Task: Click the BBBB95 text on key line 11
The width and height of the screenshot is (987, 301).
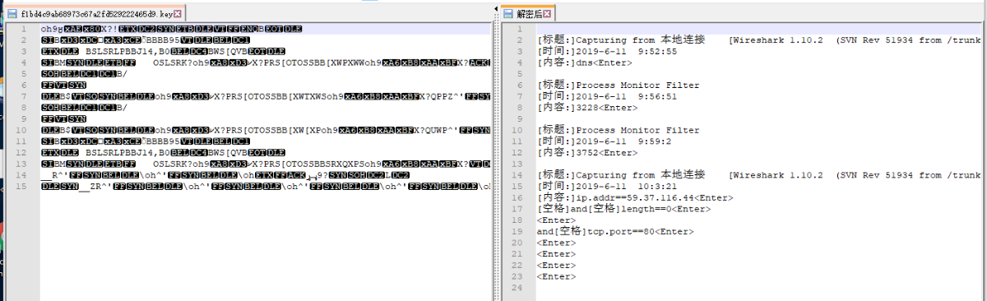Action: click(164, 141)
